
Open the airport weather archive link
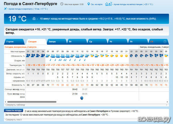pos(28,9)
